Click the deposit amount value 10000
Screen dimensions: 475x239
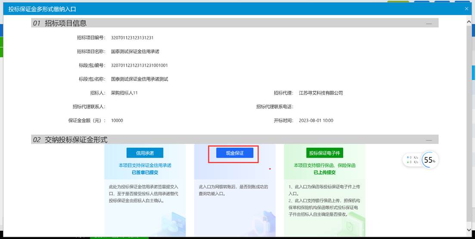tap(117, 121)
